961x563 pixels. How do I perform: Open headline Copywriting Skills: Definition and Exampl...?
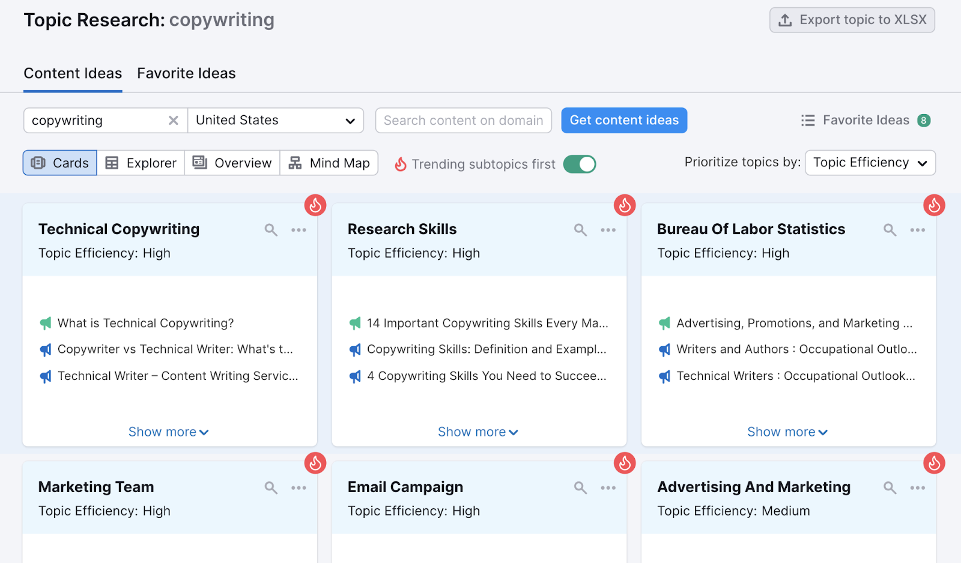(487, 349)
